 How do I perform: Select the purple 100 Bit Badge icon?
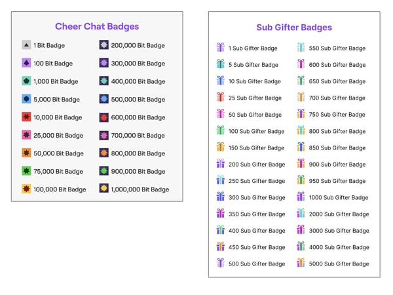coord(26,64)
